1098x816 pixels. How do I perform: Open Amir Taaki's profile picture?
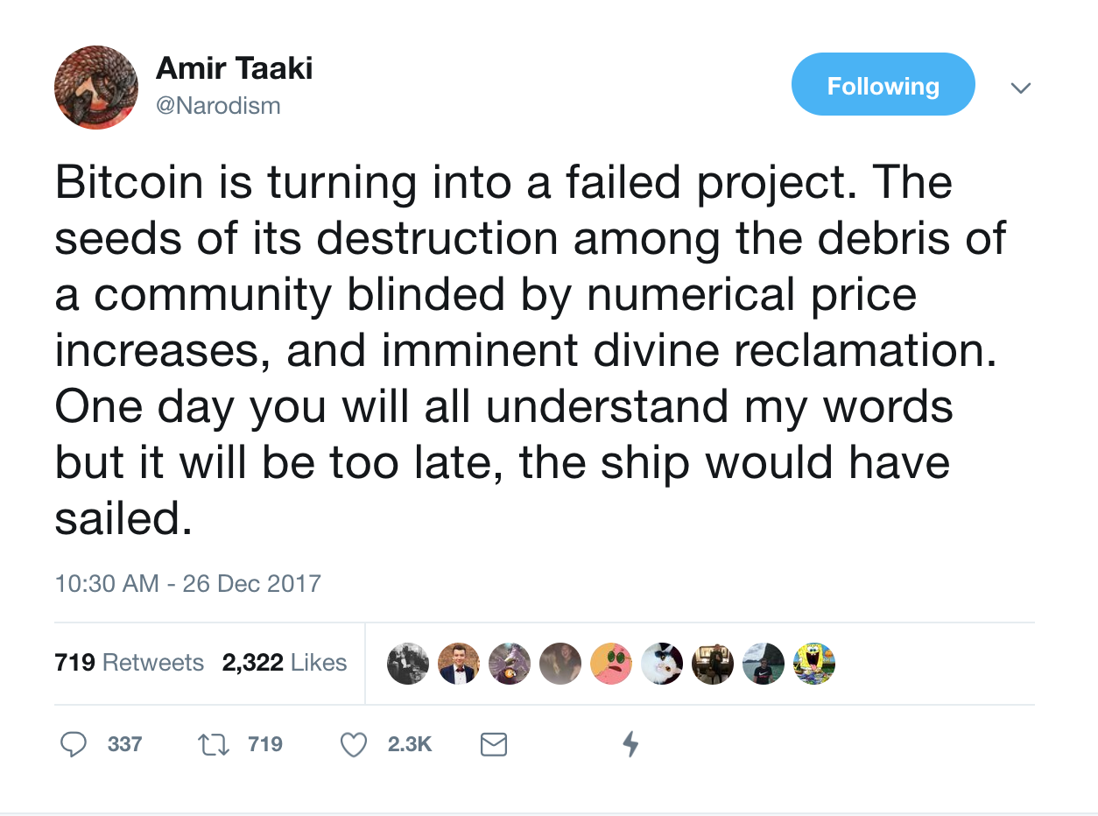pos(96,88)
